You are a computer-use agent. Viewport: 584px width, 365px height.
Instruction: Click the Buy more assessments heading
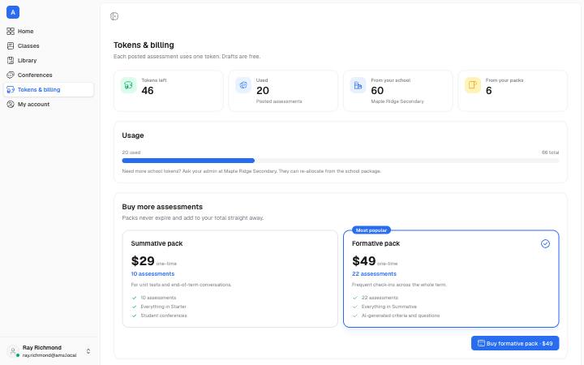(162, 207)
